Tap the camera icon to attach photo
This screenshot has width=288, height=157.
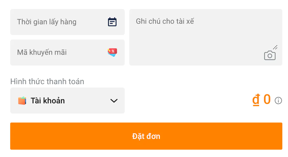tap(270, 56)
